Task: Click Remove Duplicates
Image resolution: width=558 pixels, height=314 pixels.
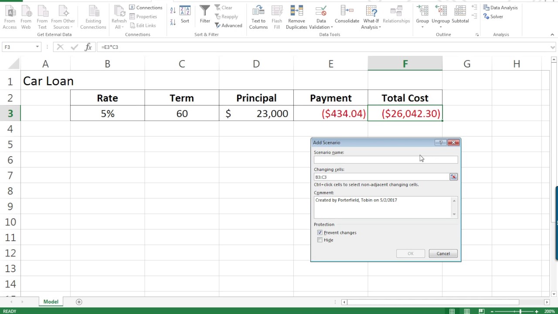Action: click(296, 18)
